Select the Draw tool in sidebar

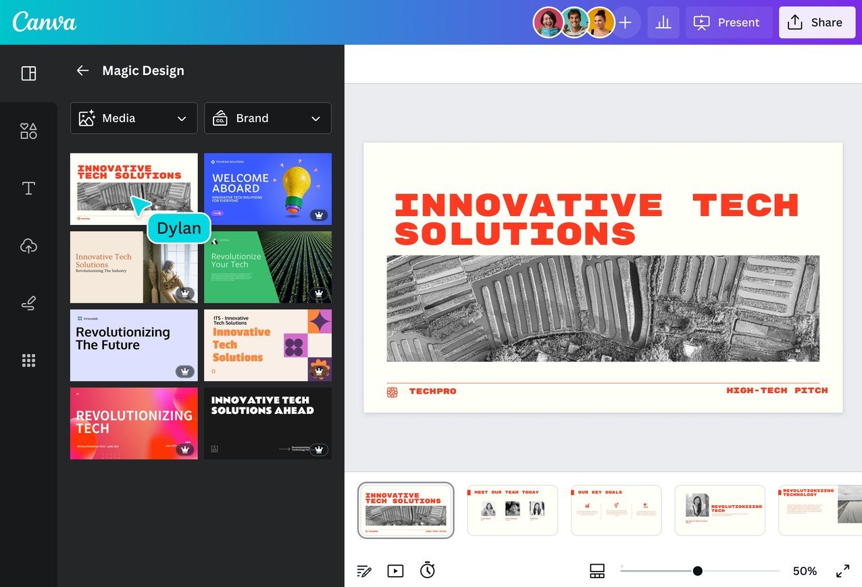[28, 303]
